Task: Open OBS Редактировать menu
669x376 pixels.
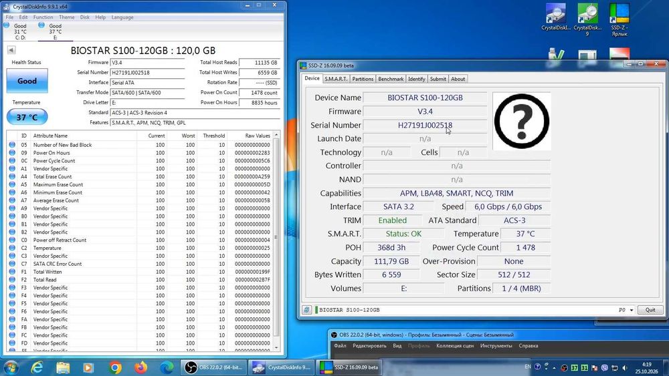Action: click(369, 346)
